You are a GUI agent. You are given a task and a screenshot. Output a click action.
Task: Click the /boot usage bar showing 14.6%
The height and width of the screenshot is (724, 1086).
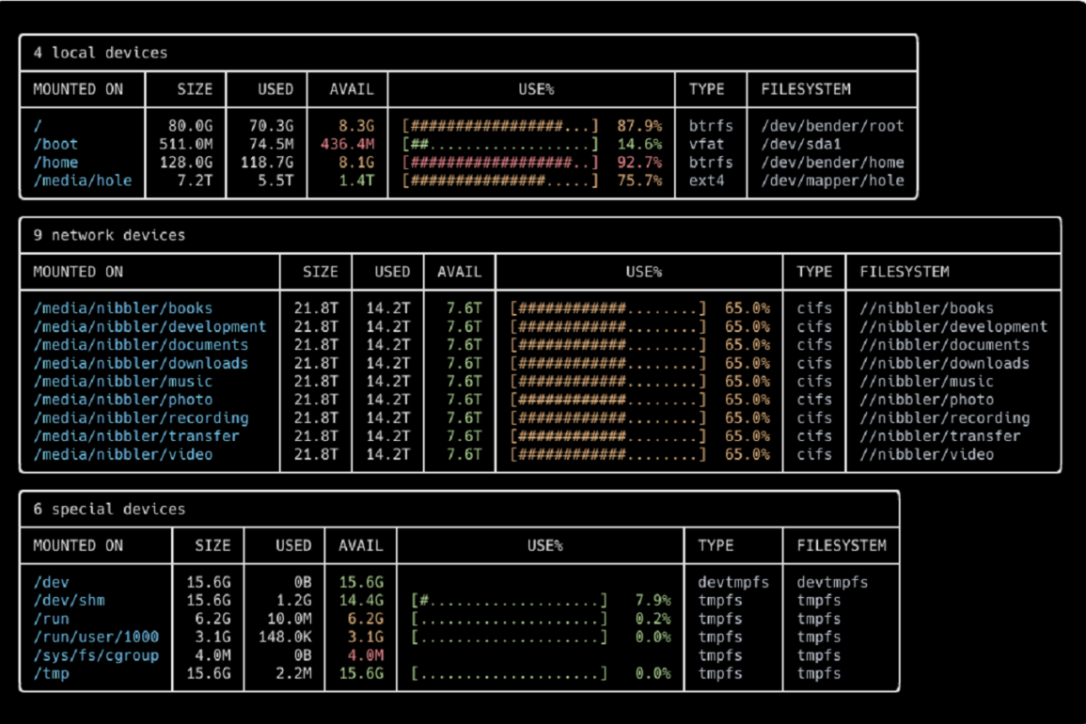tap(500, 144)
